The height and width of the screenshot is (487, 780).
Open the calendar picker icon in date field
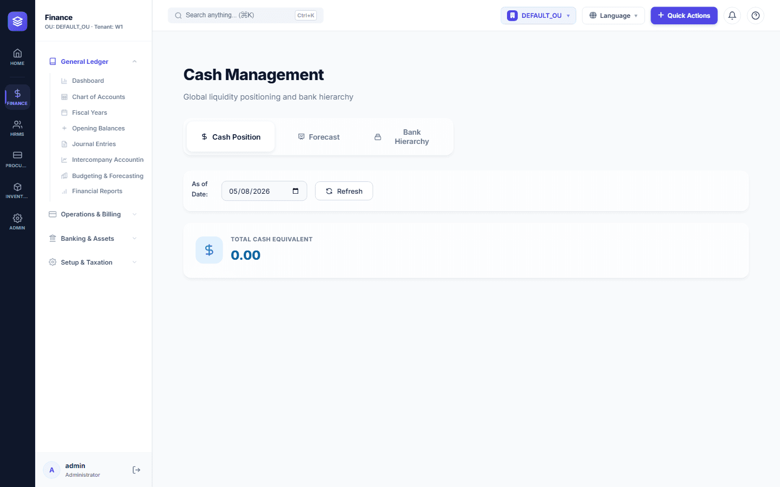(295, 191)
